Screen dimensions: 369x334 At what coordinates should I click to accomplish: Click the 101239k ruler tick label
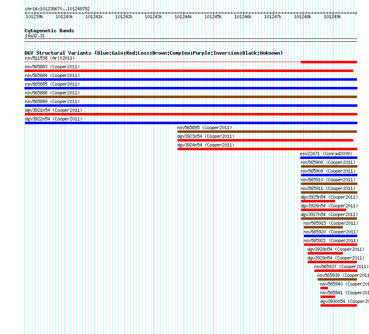34,17
